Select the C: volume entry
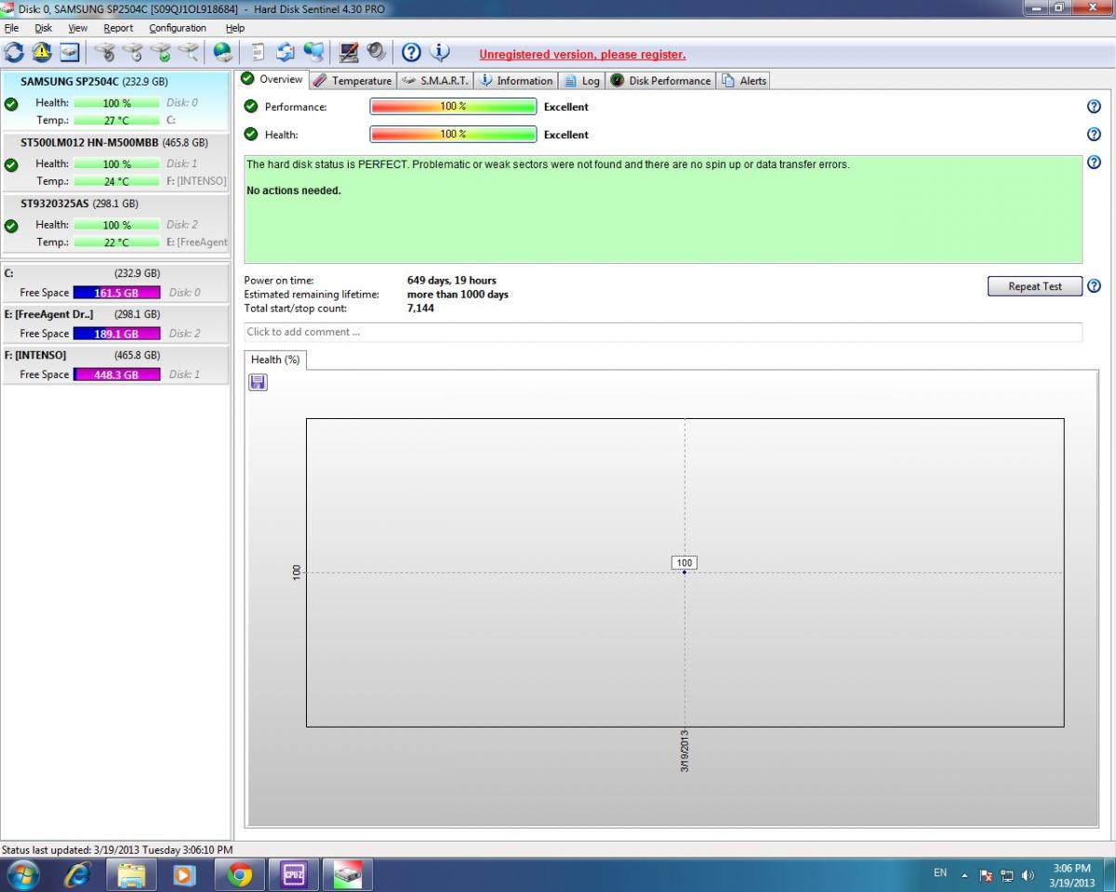Viewport: 1116px width, 892px height. [115, 283]
